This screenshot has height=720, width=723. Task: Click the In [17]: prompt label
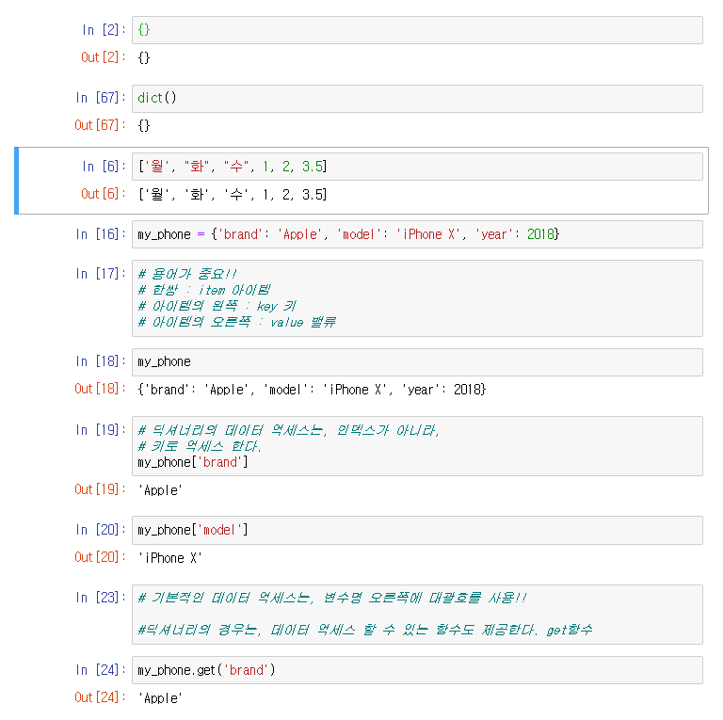pyautogui.click(x=101, y=274)
